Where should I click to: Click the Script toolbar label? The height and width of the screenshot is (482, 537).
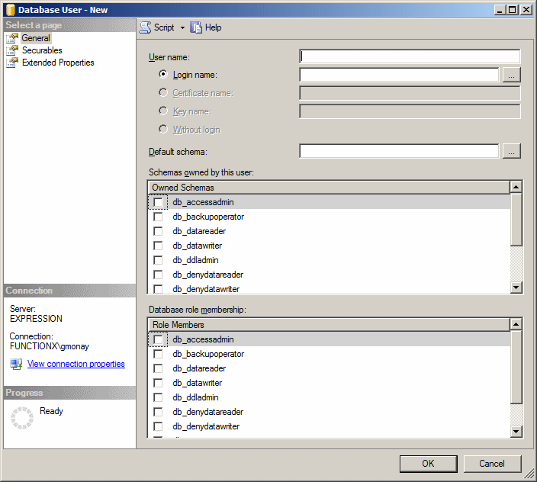click(x=164, y=27)
